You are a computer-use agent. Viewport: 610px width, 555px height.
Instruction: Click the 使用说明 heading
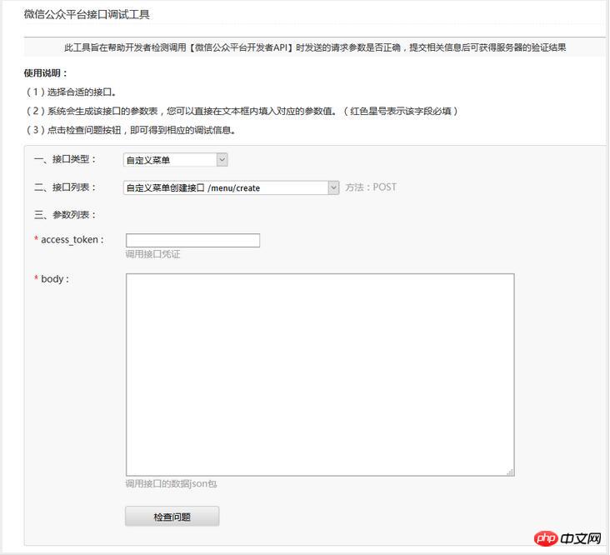(x=46, y=73)
